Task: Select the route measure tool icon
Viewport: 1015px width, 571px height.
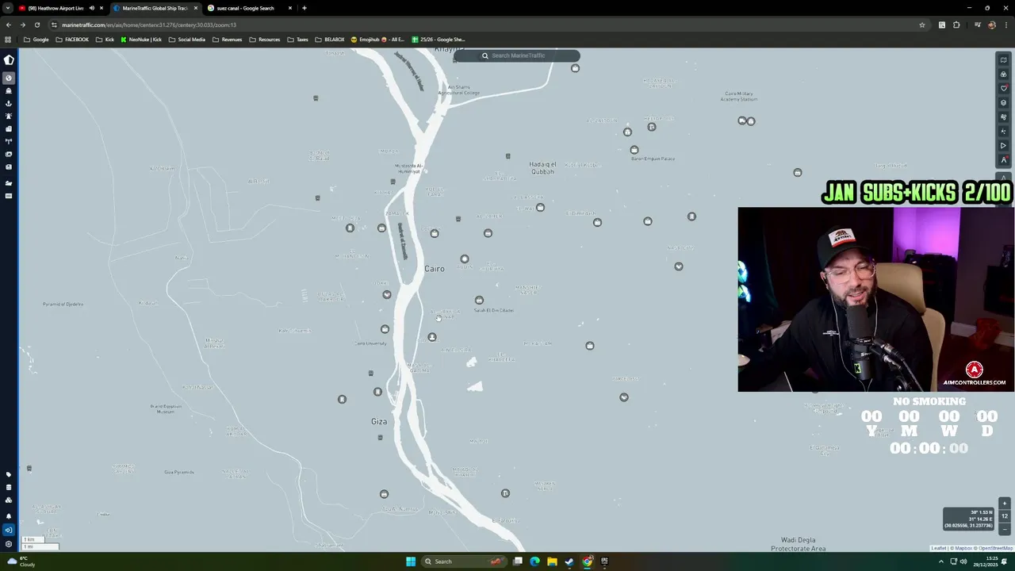Action: coord(1004,159)
